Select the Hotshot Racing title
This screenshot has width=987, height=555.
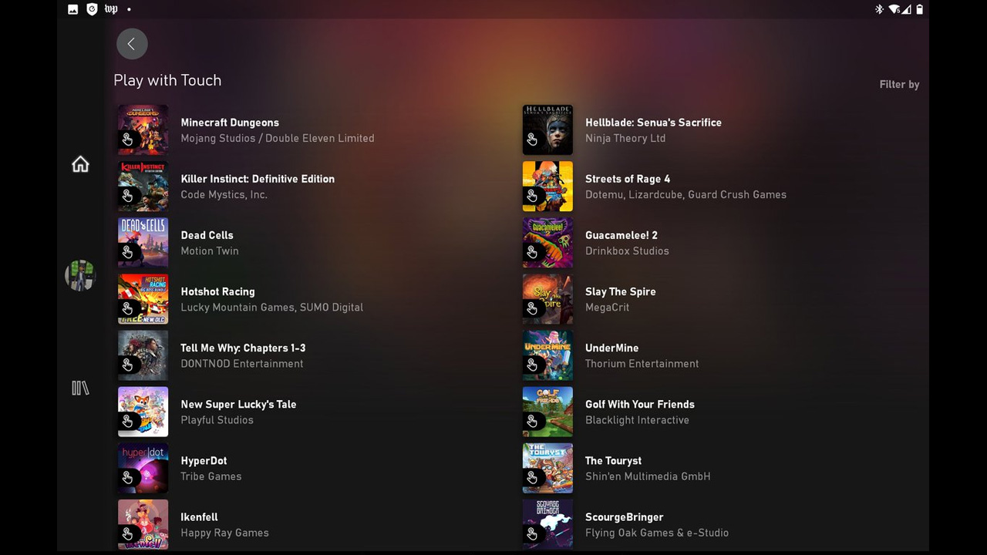point(217,291)
